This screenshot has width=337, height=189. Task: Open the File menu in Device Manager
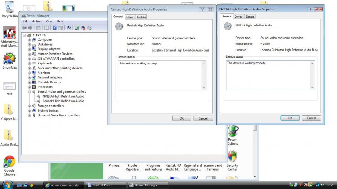coord(26,21)
